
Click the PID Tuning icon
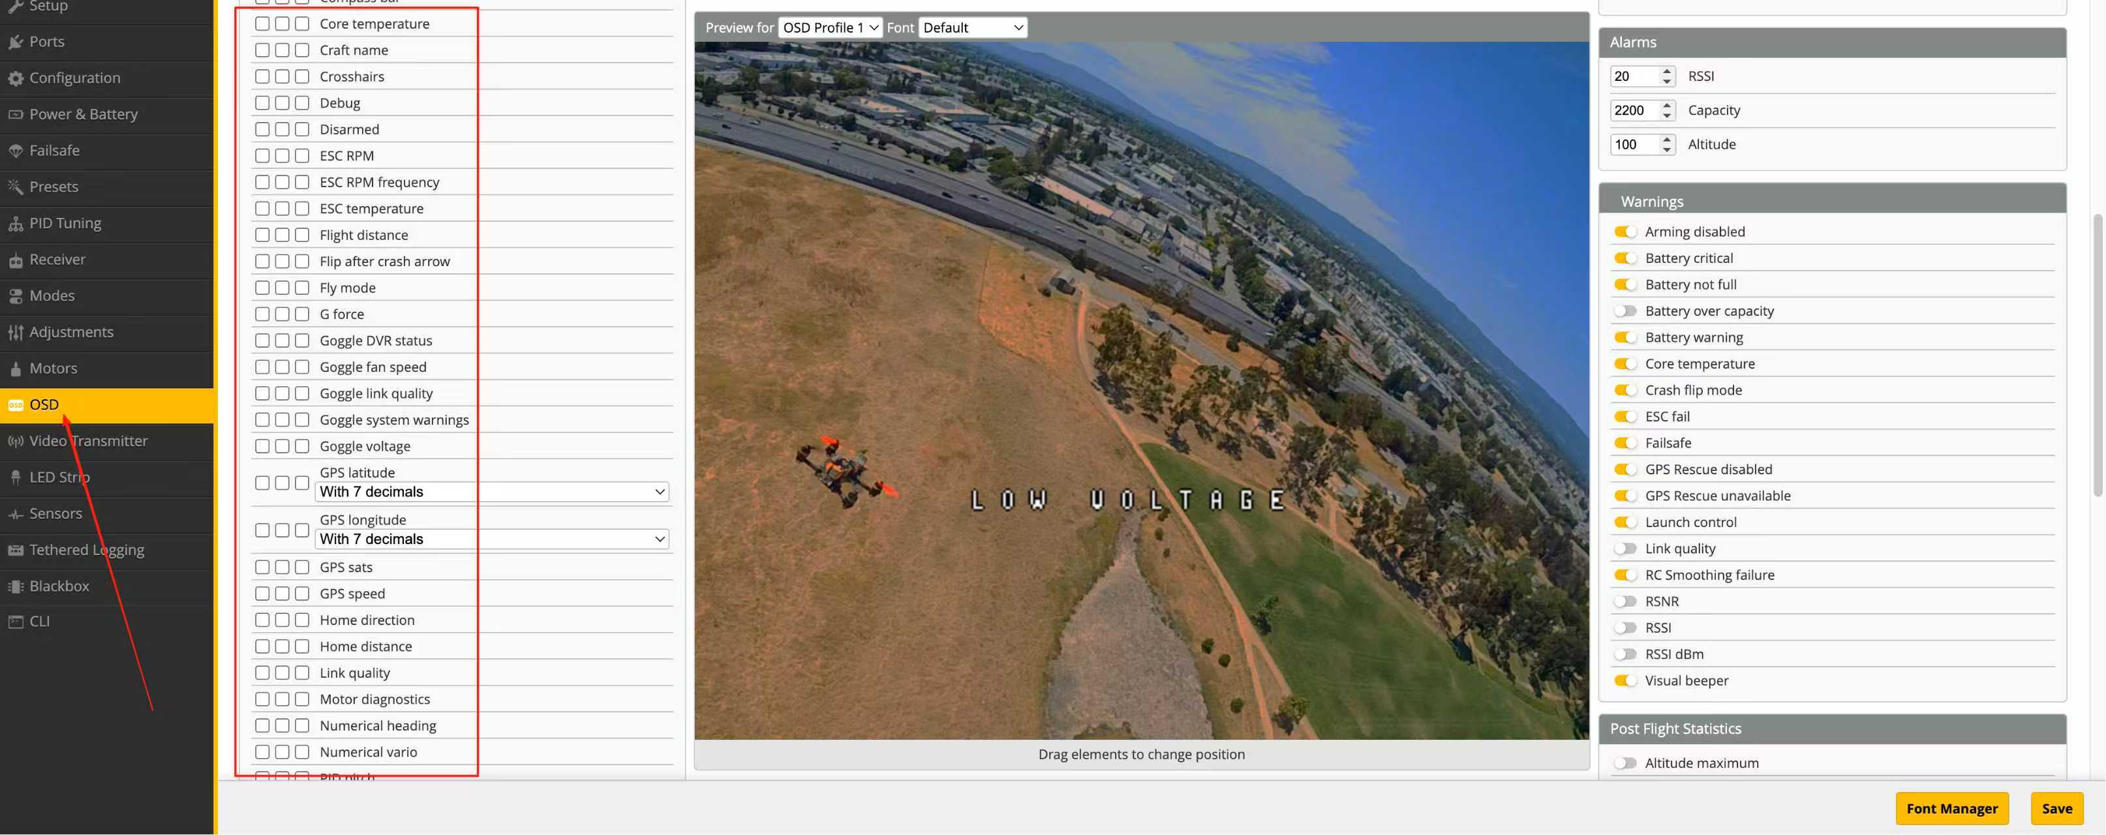click(x=16, y=224)
